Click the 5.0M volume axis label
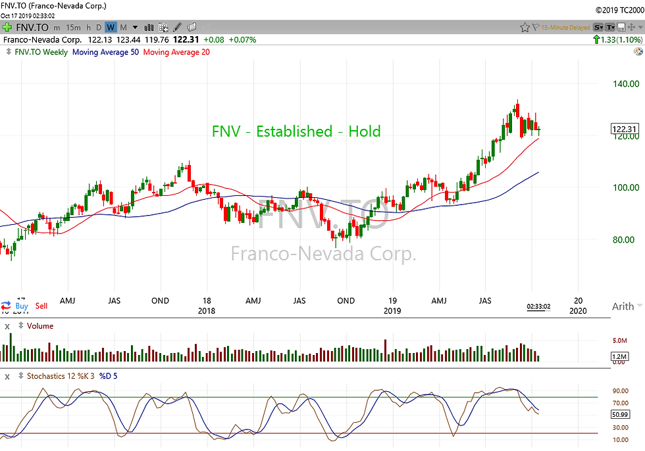 click(x=620, y=341)
